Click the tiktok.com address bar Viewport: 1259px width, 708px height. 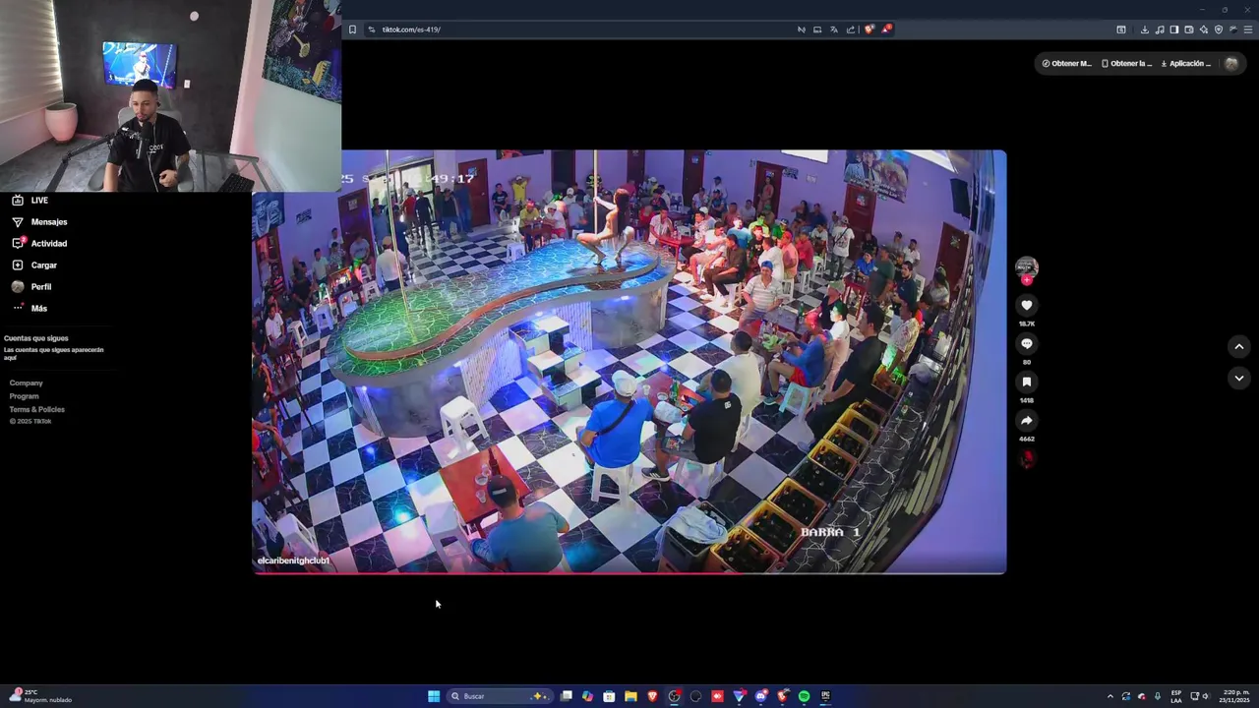tap(580, 29)
